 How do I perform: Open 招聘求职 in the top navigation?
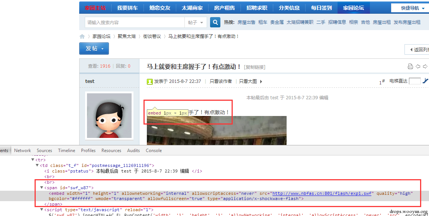(257, 8)
